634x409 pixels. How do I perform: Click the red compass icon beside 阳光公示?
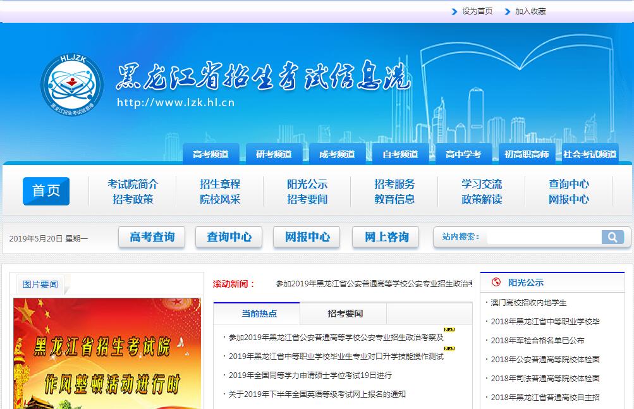496,282
